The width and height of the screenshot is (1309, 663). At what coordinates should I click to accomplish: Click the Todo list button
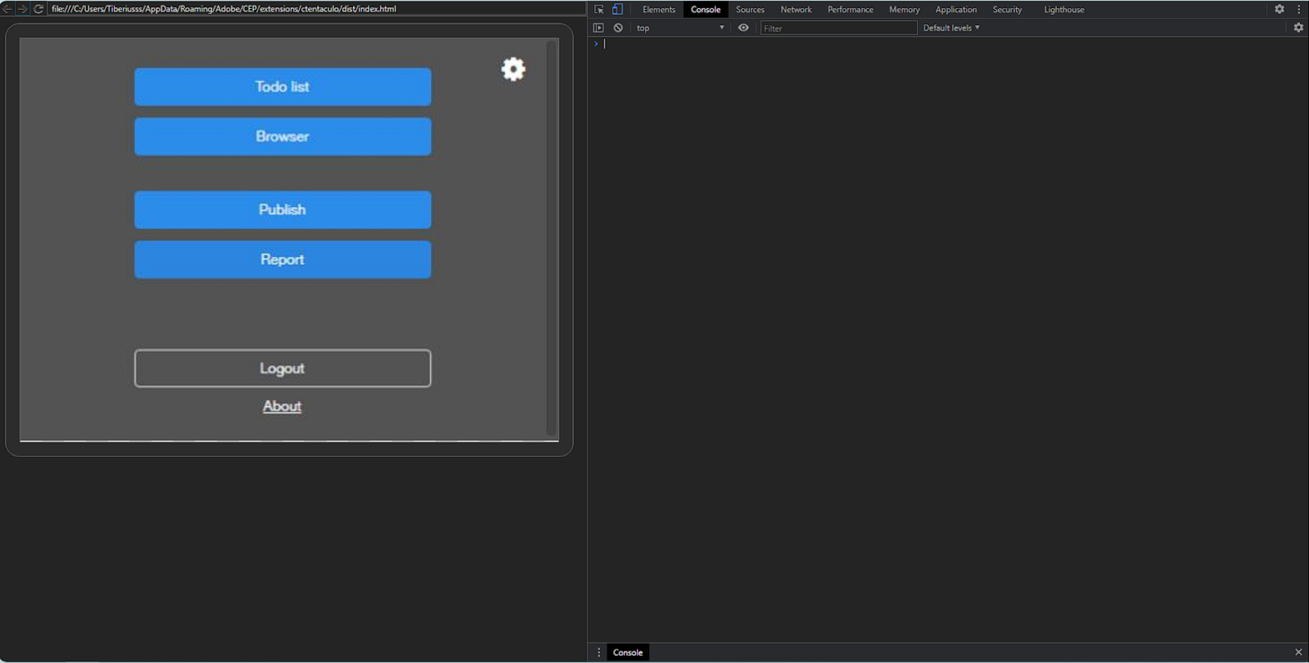(x=282, y=87)
